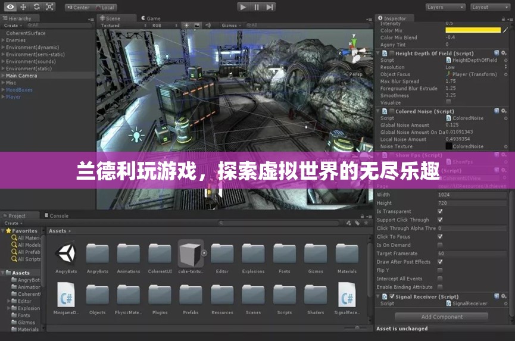Open the Layers dropdown
Viewport: 515px width, 341px height.
(x=445, y=7)
